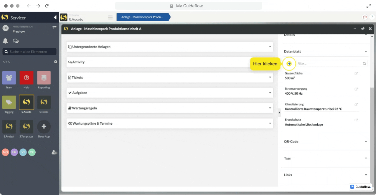
Task: Click the notifications bell icon
Action: (5, 41)
